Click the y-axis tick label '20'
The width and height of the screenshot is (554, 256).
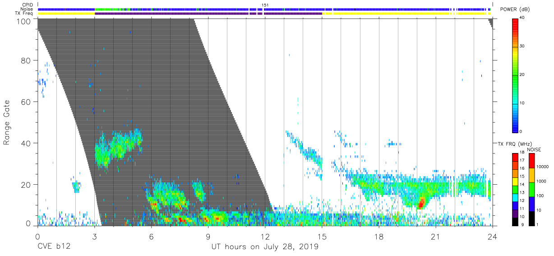click(25, 184)
